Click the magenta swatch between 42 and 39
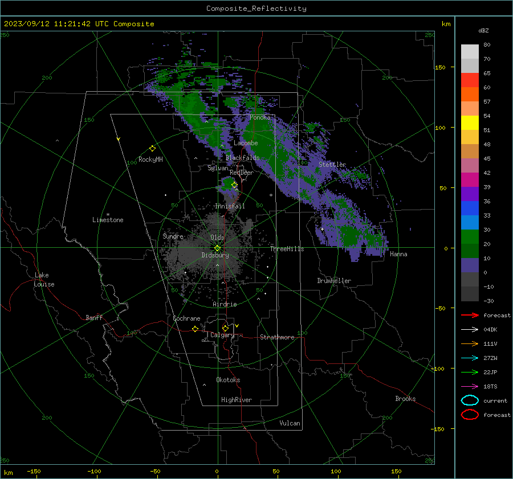Image resolution: width=513 pixels, height=479 pixels. (470, 179)
